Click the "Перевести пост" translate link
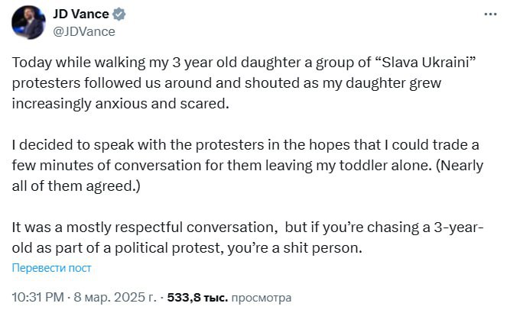507x313 pixels. [52, 267]
